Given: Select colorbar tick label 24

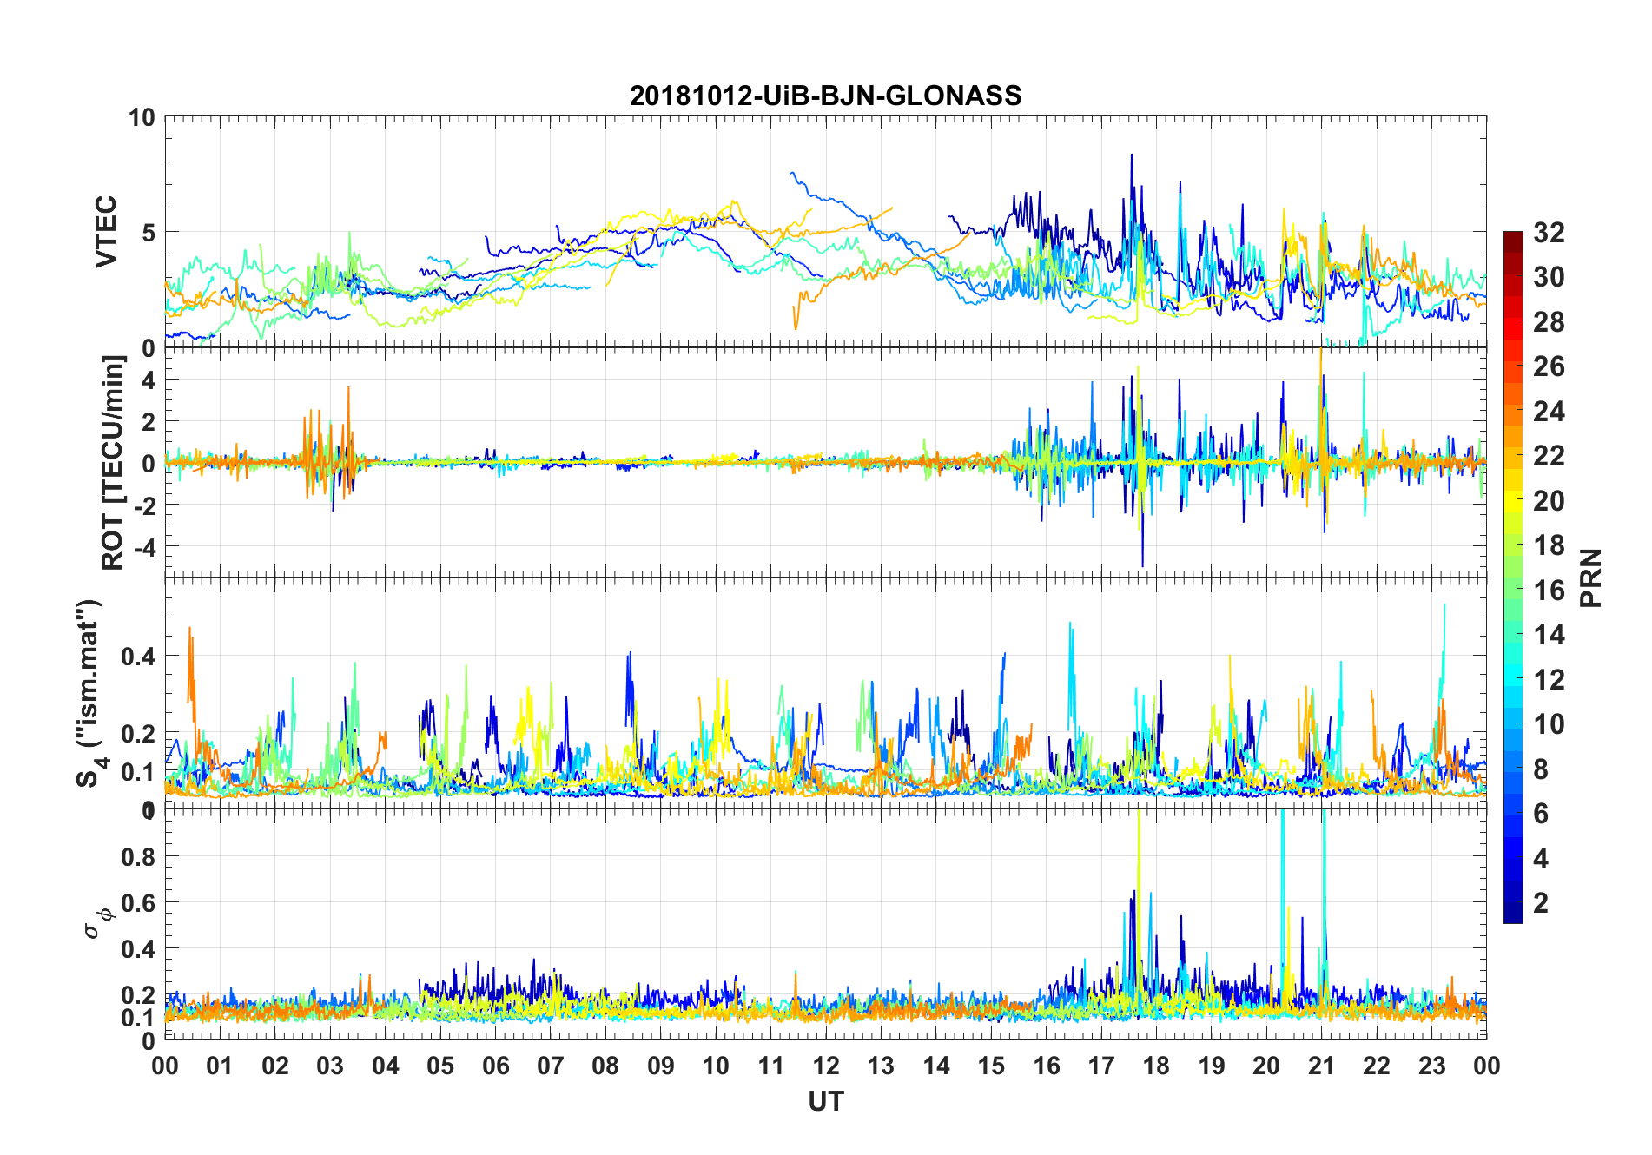Looking at the screenshot, I should pyautogui.click(x=1549, y=412).
